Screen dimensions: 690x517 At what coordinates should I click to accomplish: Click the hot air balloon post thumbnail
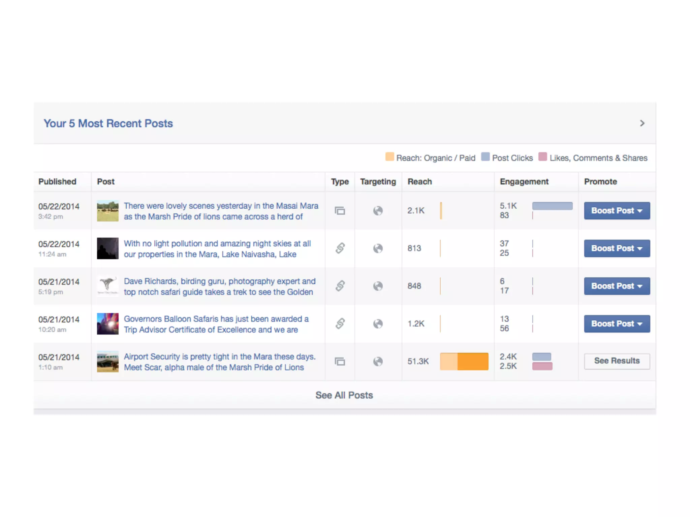(107, 324)
